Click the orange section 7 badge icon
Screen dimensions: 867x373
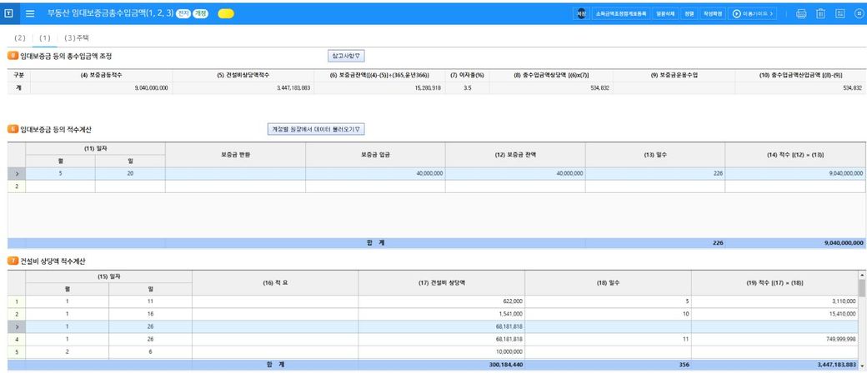click(x=13, y=261)
